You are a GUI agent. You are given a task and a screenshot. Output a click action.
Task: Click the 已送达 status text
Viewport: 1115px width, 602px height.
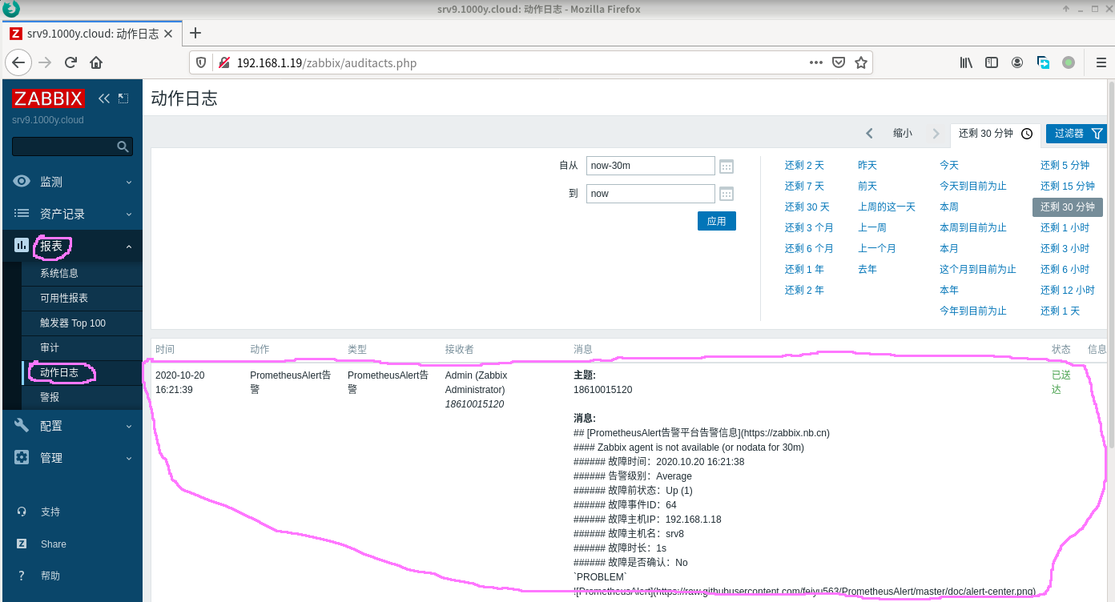[1061, 383]
